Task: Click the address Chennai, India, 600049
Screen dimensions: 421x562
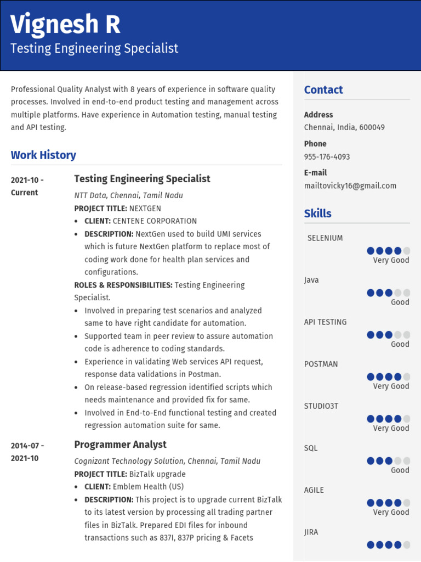Action: 344,127
